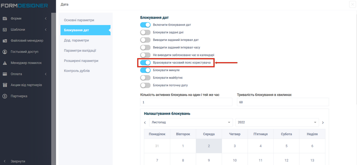
Task: Toggle Блокувати поточну дату switch
Action: 145,85
